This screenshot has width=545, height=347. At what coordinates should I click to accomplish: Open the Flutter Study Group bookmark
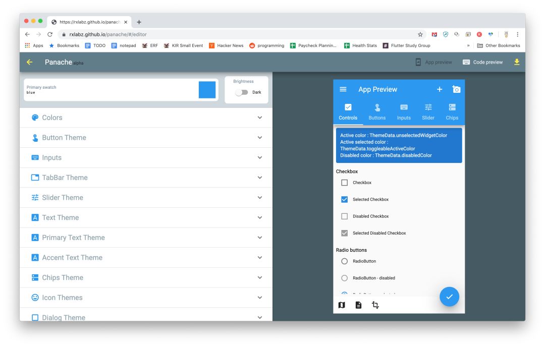coord(407,45)
